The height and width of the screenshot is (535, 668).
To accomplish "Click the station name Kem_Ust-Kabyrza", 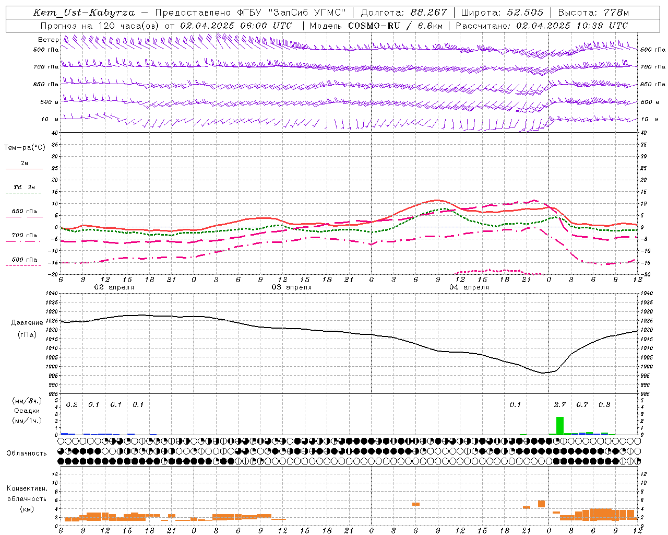I will [x=83, y=13].
